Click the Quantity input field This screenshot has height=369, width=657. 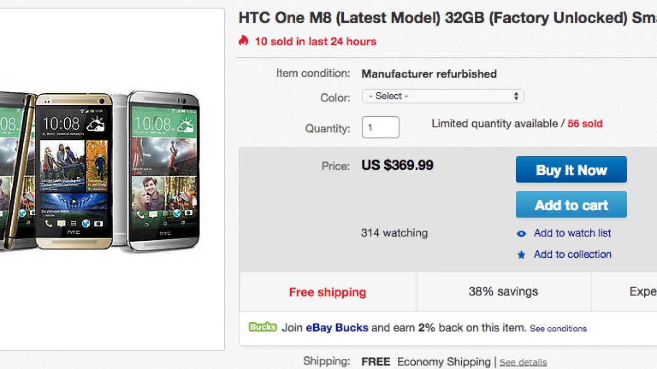point(380,127)
